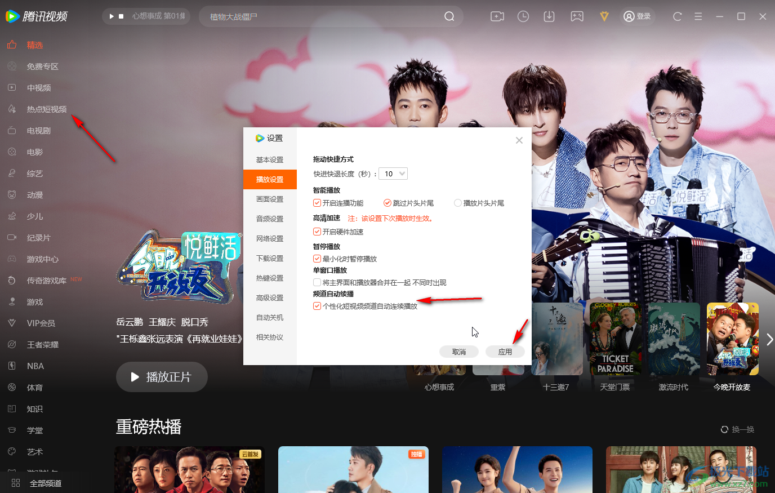
Task: Click the 综艺 microphone icon in sidebar
Action: [12, 174]
